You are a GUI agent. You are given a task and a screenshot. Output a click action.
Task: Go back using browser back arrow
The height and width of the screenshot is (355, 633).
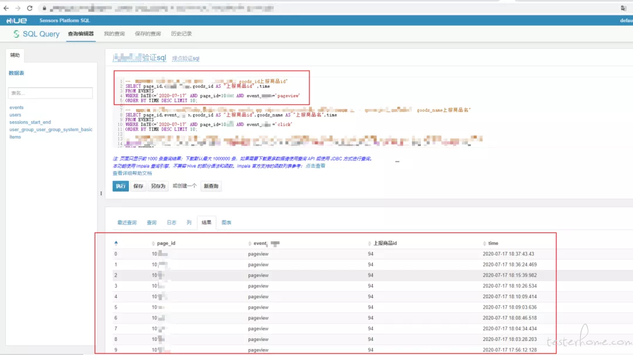point(6,8)
